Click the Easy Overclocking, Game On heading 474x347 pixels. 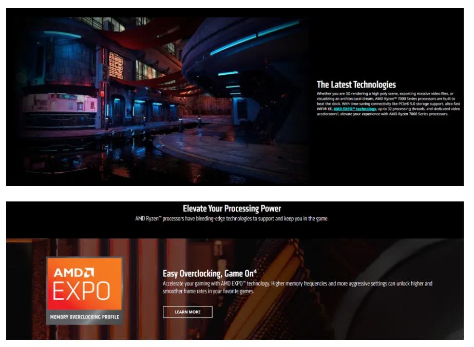point(207,273)
